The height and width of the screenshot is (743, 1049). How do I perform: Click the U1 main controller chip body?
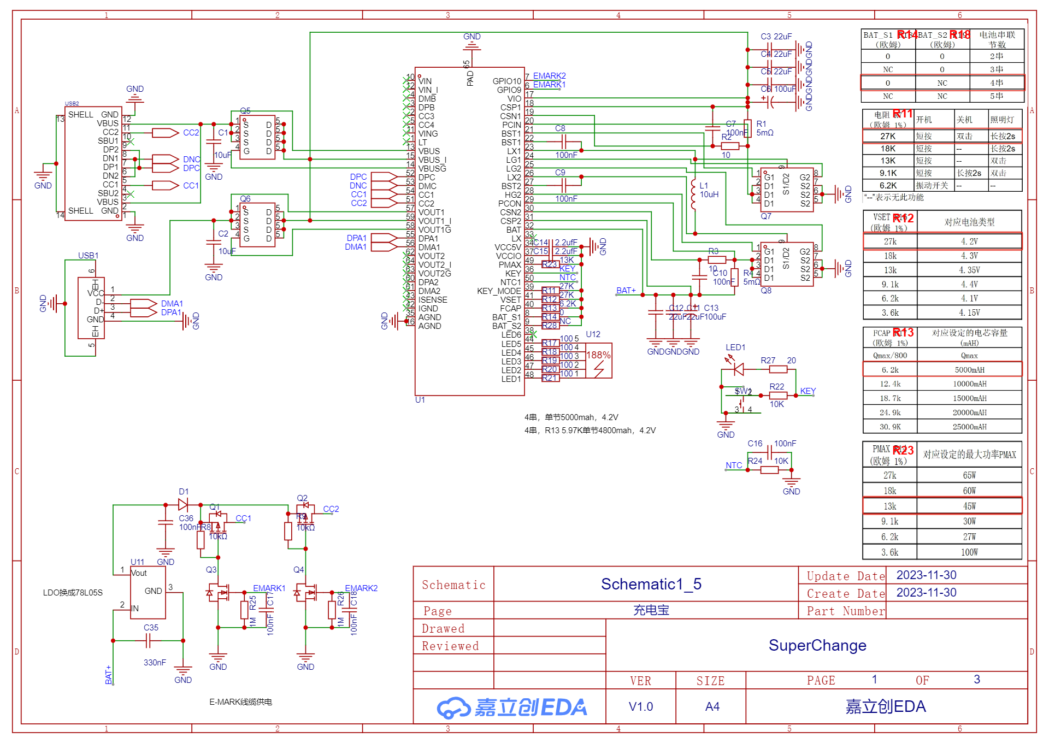click(x=470, y=232)
